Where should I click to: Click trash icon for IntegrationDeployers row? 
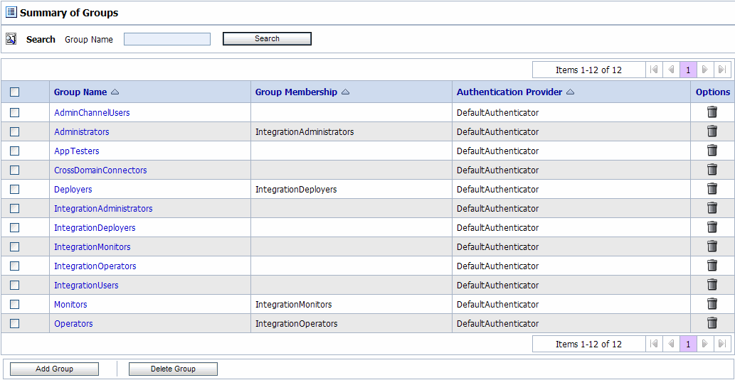point(712,227)
